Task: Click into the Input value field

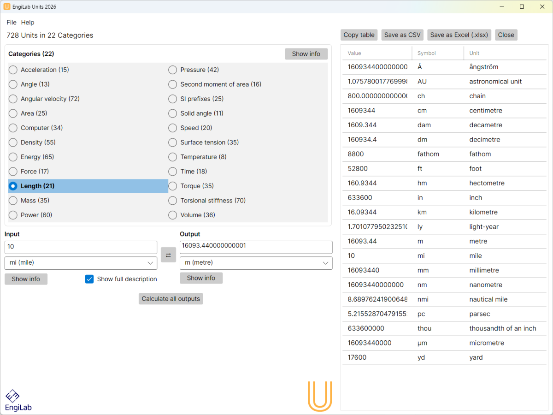Action: [81, 247]
